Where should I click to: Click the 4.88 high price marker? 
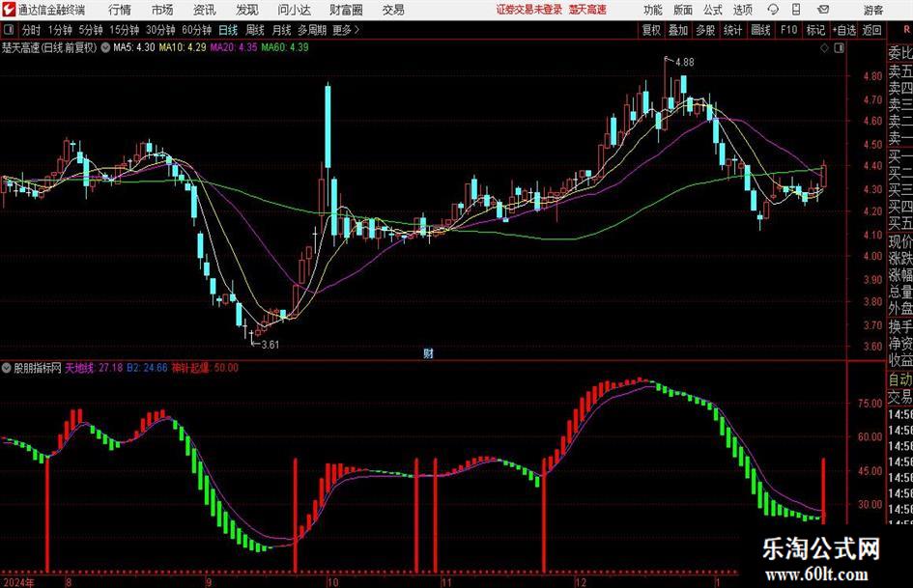[684, 62]
